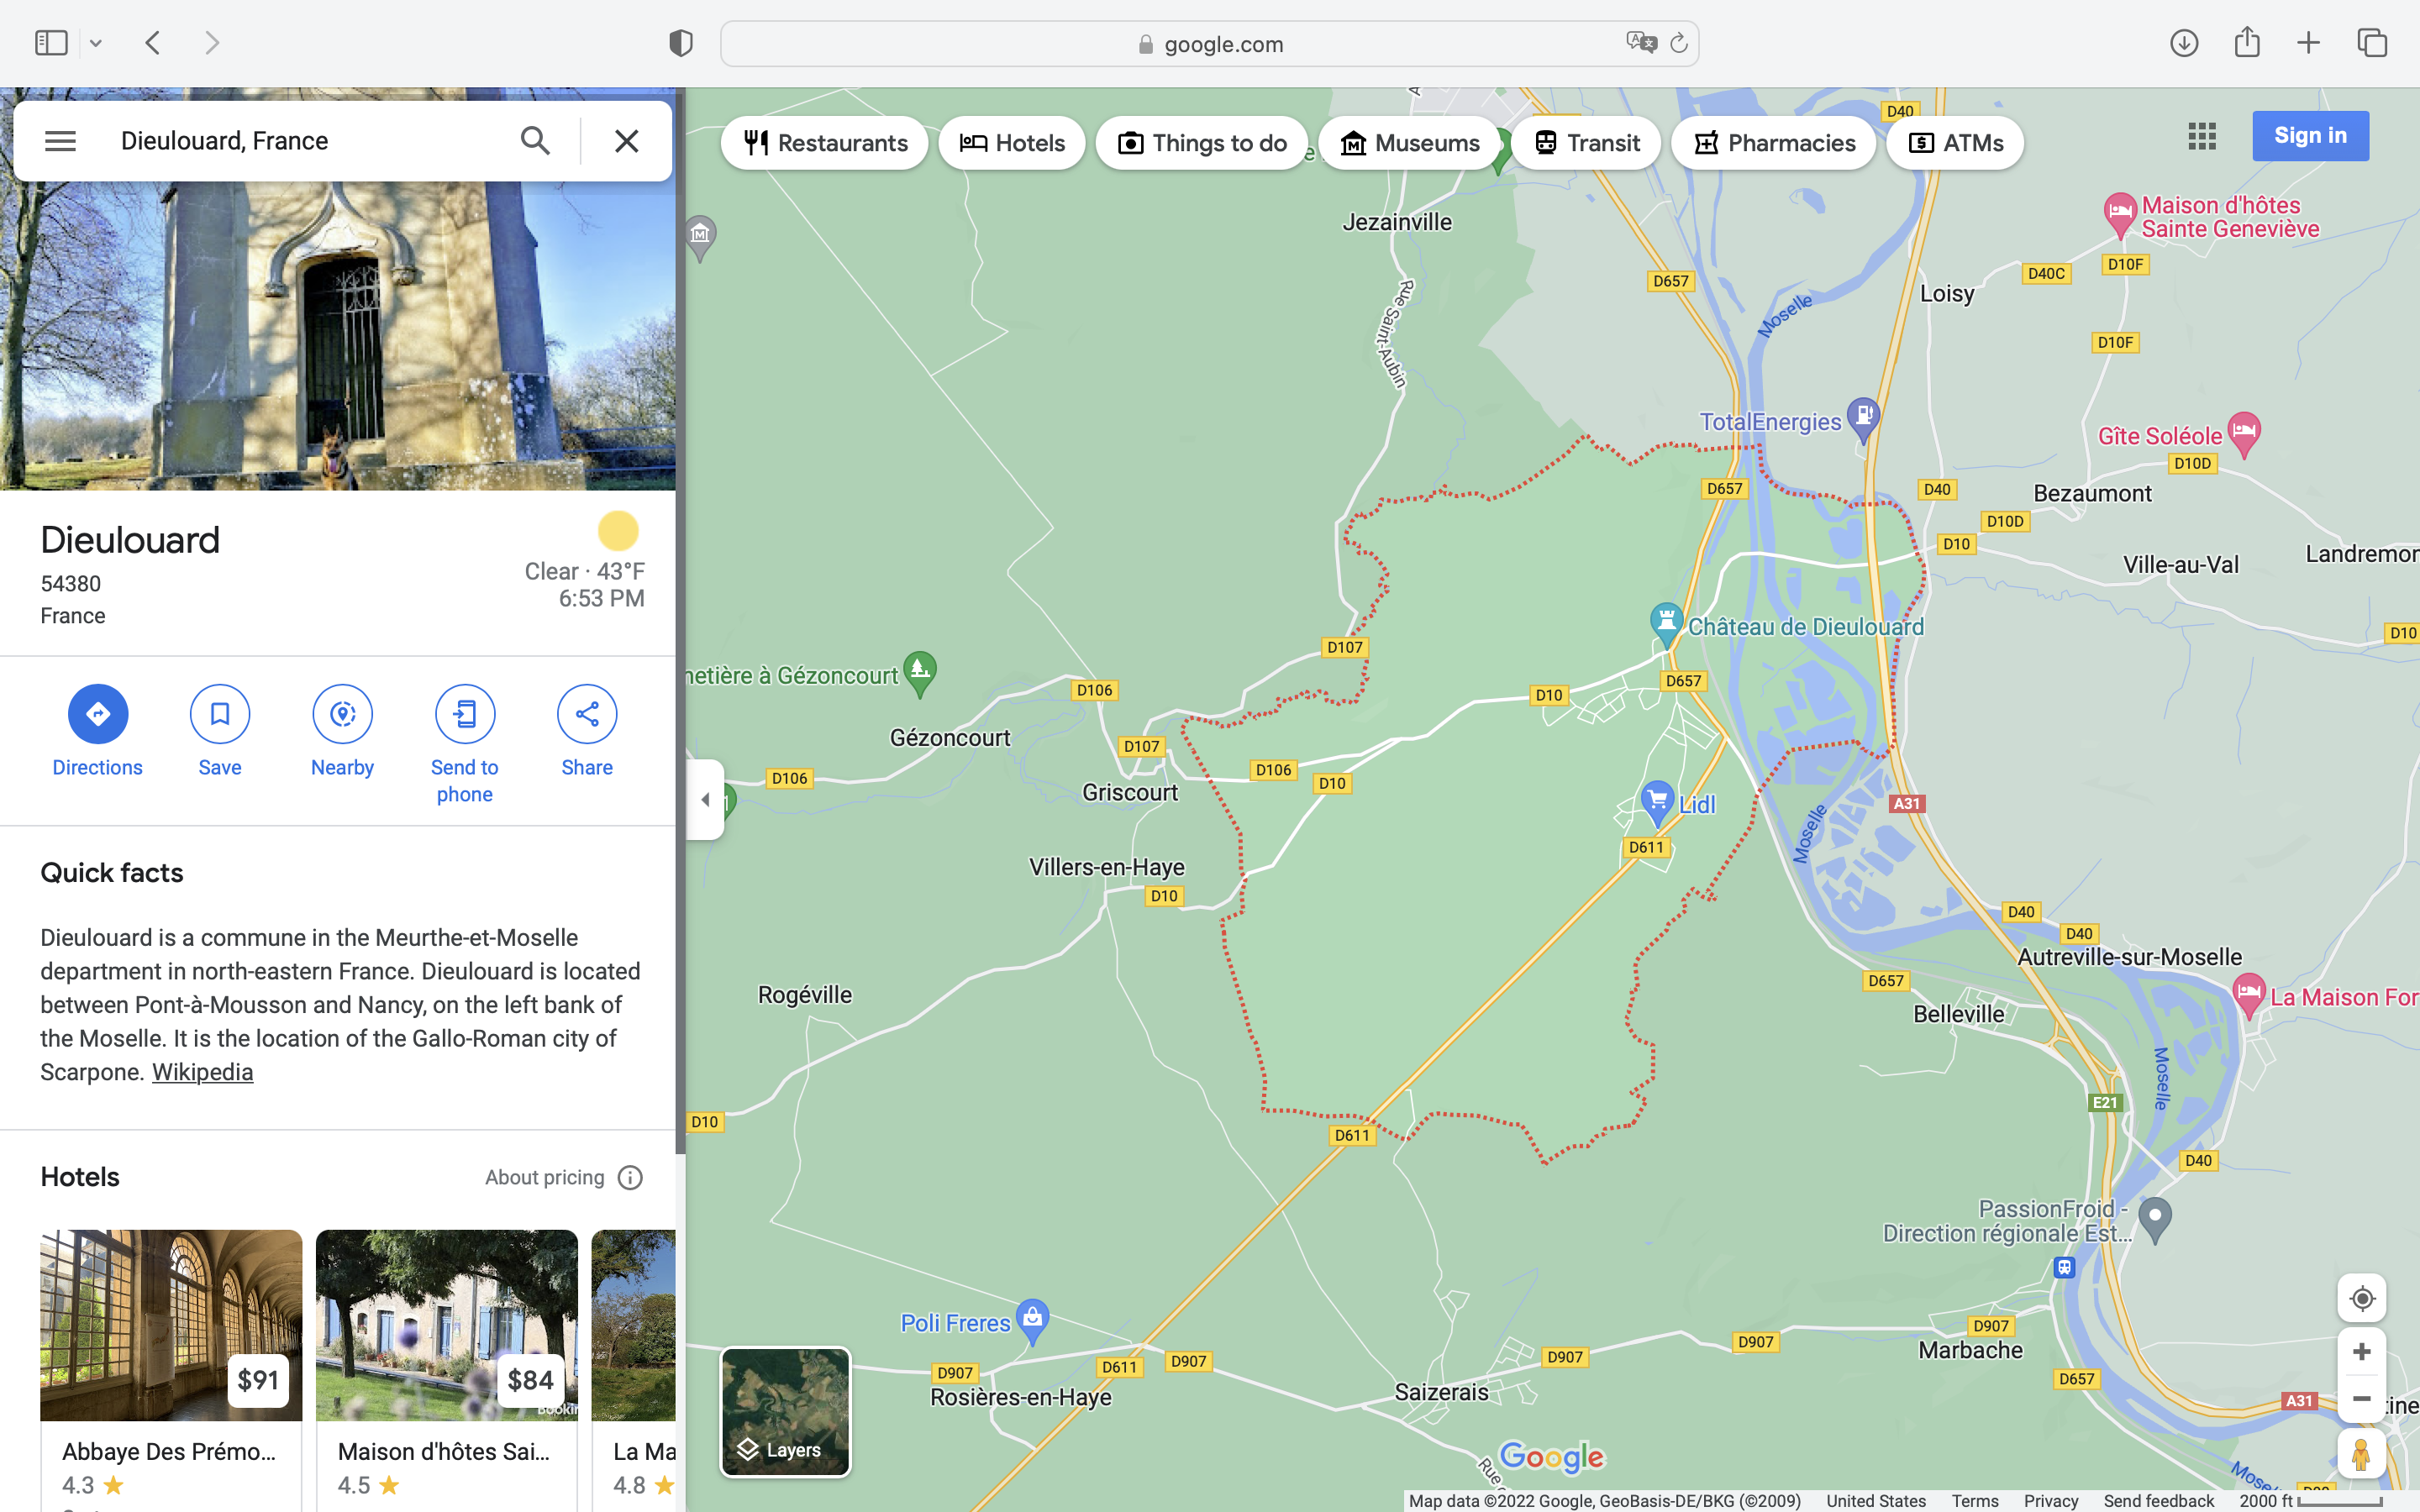Click Send to phone icon

pyautogui.click(x=464, y=714)
